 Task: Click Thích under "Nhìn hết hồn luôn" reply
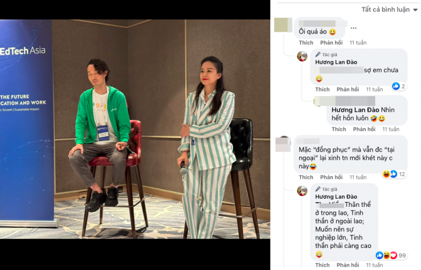point(338,129)
